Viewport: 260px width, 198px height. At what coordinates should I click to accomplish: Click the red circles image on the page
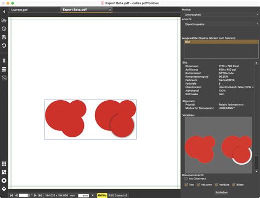[91, 119]
